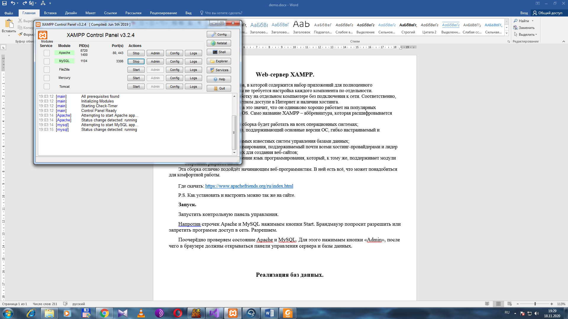Stop the Apache module

coord(136,53)
